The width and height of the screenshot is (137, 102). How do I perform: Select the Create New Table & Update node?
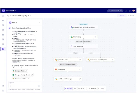click(100, 60)
